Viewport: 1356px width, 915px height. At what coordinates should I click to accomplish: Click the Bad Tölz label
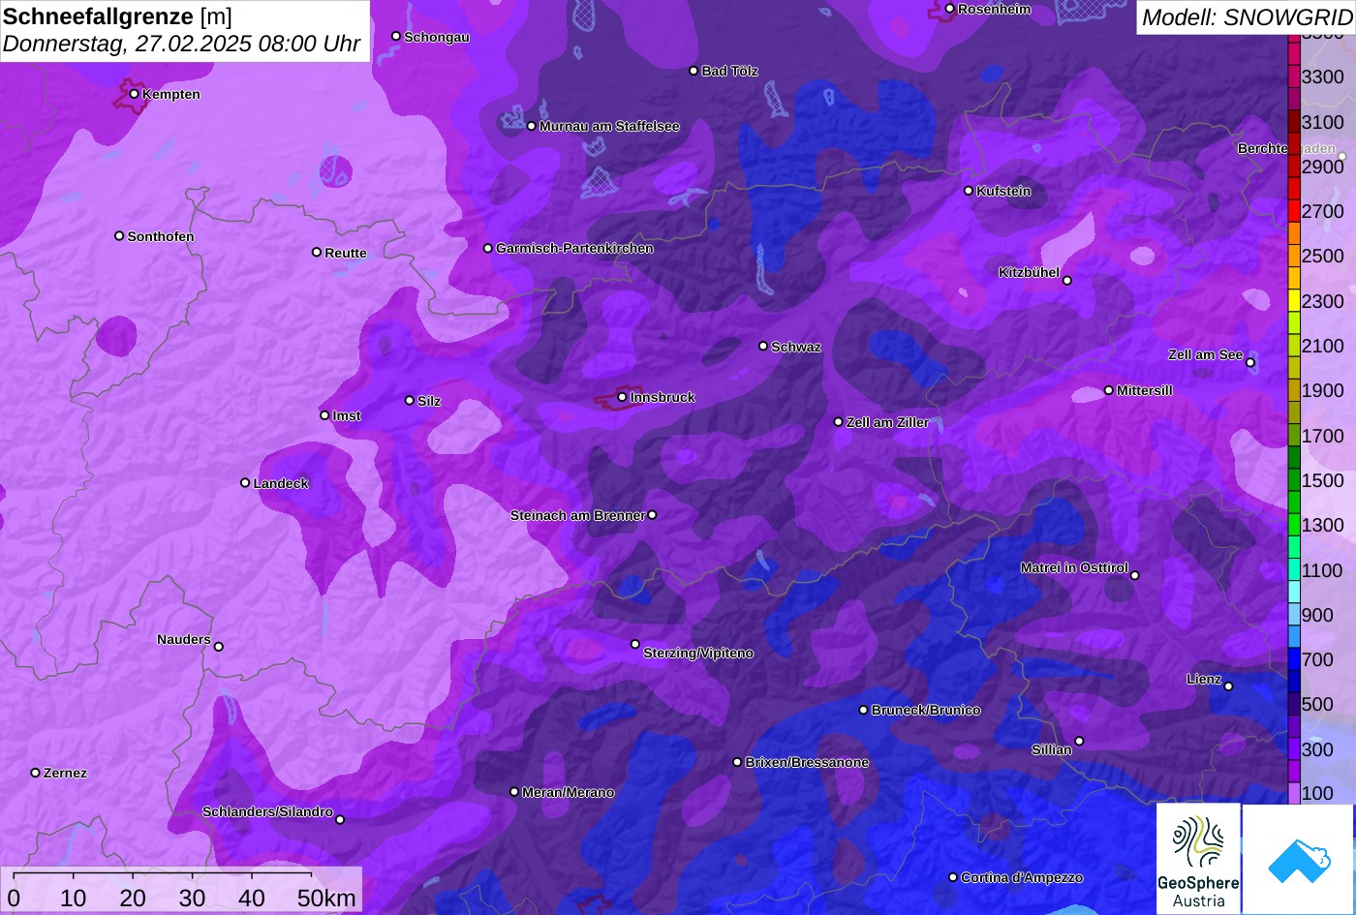(729, 71)
